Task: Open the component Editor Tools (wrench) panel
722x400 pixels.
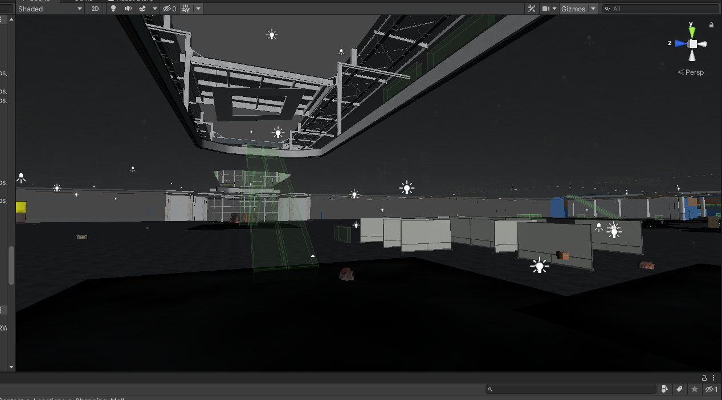Action: click(532, 9)
